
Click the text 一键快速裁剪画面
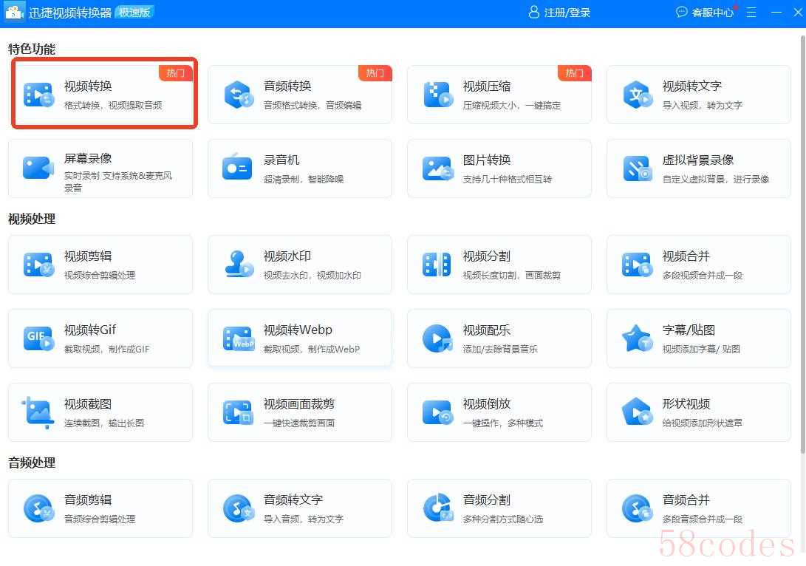click(x=299, y=423)
